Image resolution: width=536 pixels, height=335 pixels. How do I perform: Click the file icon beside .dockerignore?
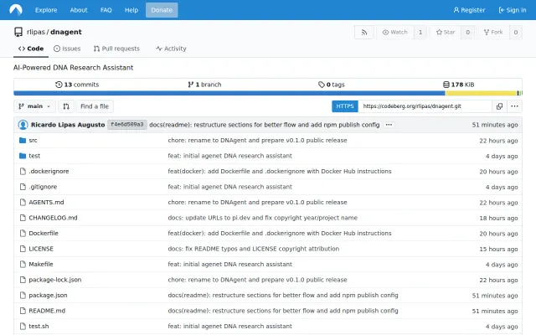[23, 171]
